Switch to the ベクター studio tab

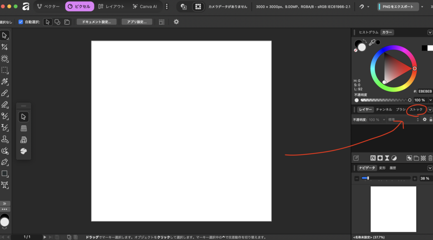[x=48, y=7]
